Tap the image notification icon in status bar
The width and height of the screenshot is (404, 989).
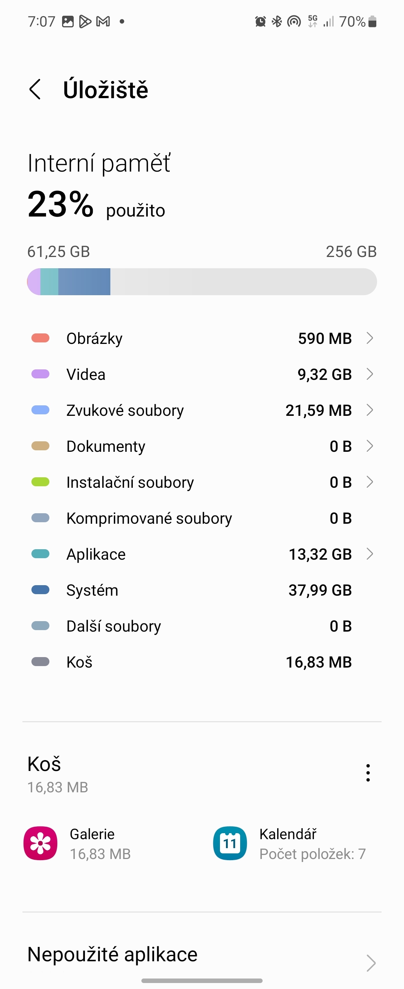68,21
